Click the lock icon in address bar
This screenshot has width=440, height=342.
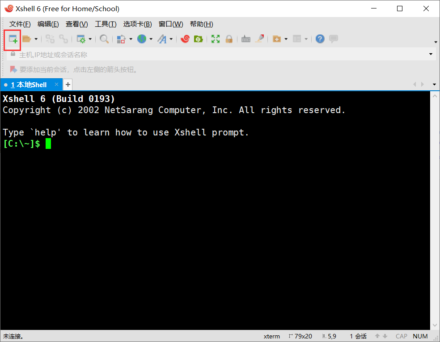[x=13, y=54]
